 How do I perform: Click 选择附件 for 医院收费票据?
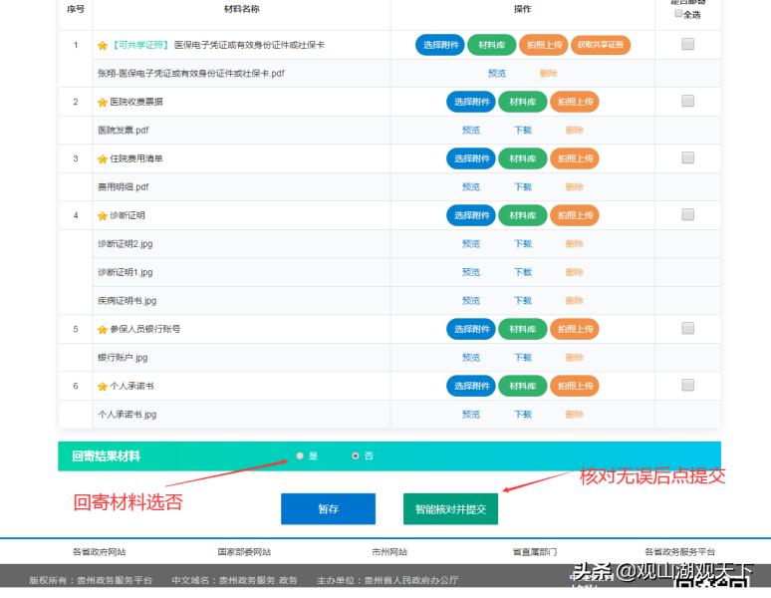click(x=471, y=102)
